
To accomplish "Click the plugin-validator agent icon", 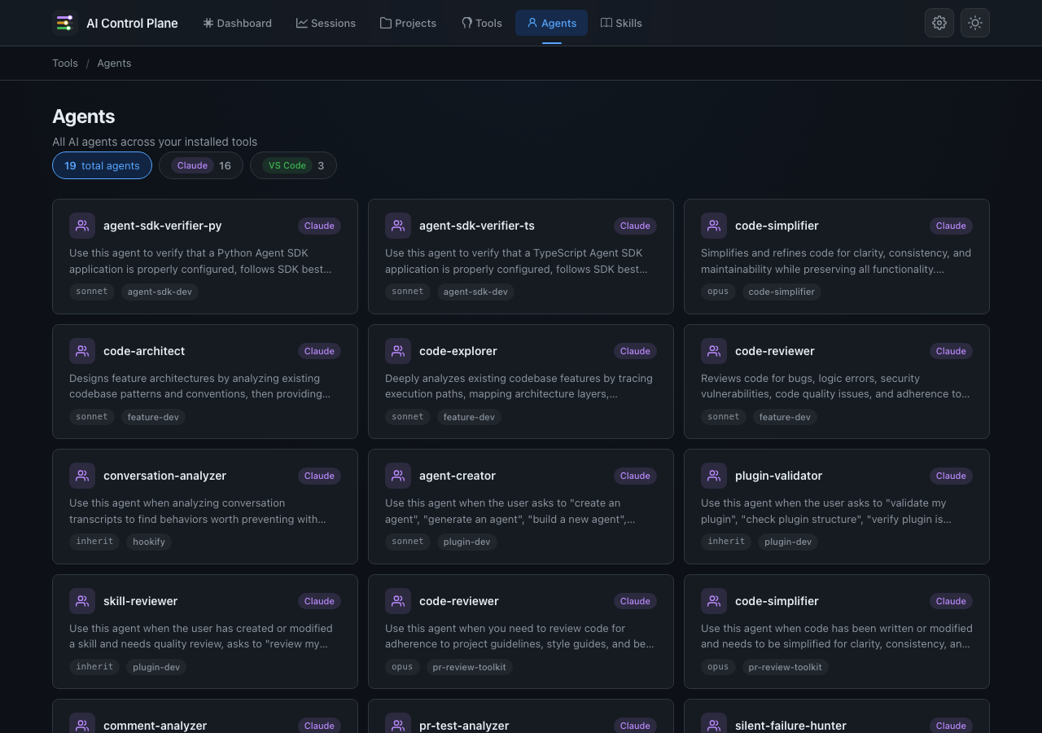I will (714, 476).
